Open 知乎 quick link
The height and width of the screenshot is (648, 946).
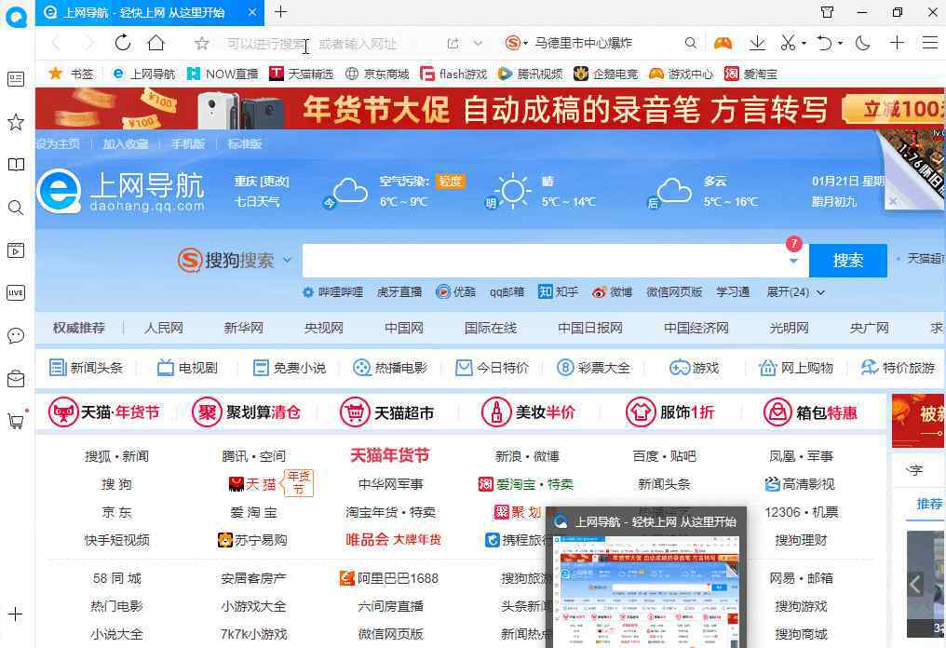click(x=558, y=292)
